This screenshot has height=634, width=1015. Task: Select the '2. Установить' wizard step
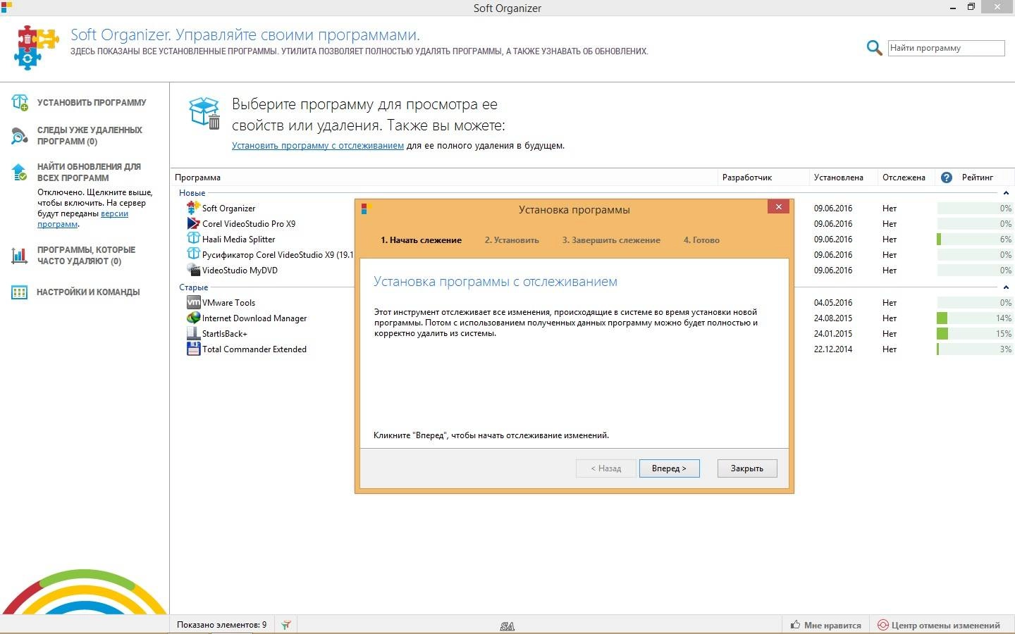coord(512,240)
